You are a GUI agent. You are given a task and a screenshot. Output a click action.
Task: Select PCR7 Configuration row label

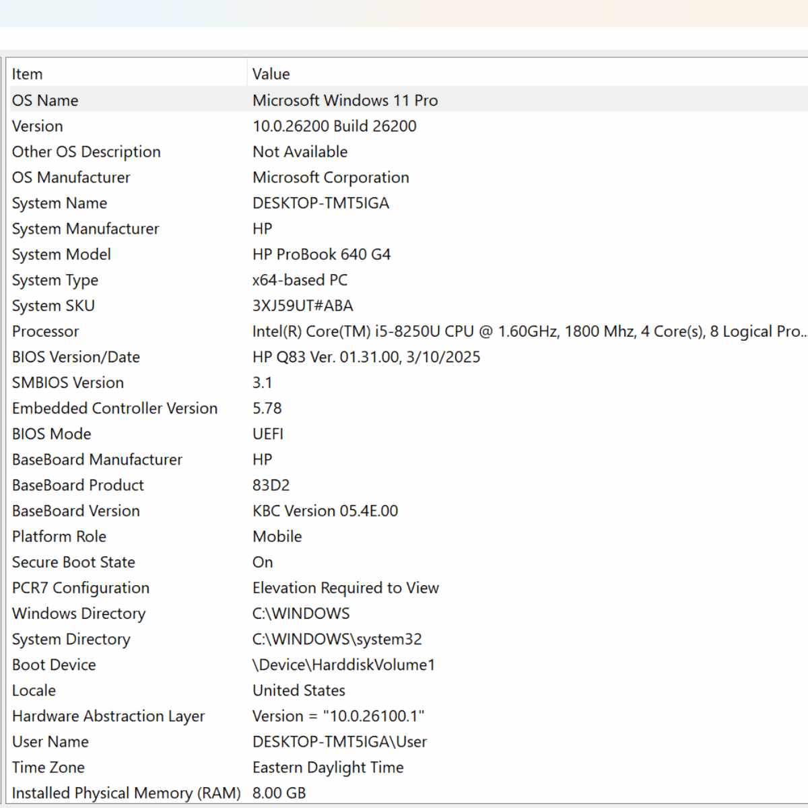pos(81,587)
